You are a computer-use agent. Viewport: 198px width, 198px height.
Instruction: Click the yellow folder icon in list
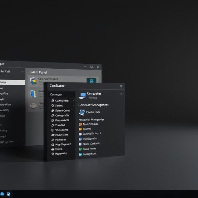pyautogui.click(x=80, y=129)
